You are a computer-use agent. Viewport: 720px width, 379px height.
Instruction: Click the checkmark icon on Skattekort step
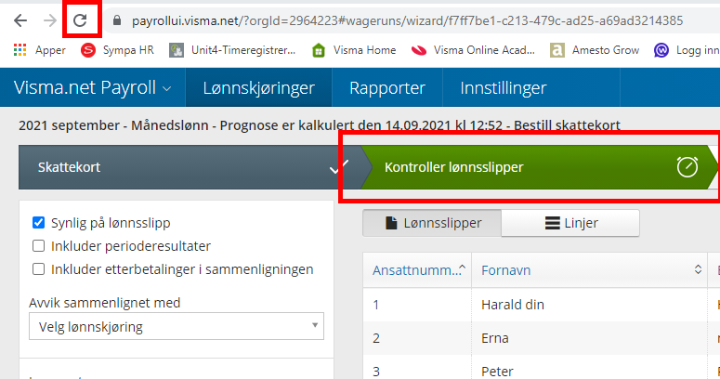click(339, 167)
